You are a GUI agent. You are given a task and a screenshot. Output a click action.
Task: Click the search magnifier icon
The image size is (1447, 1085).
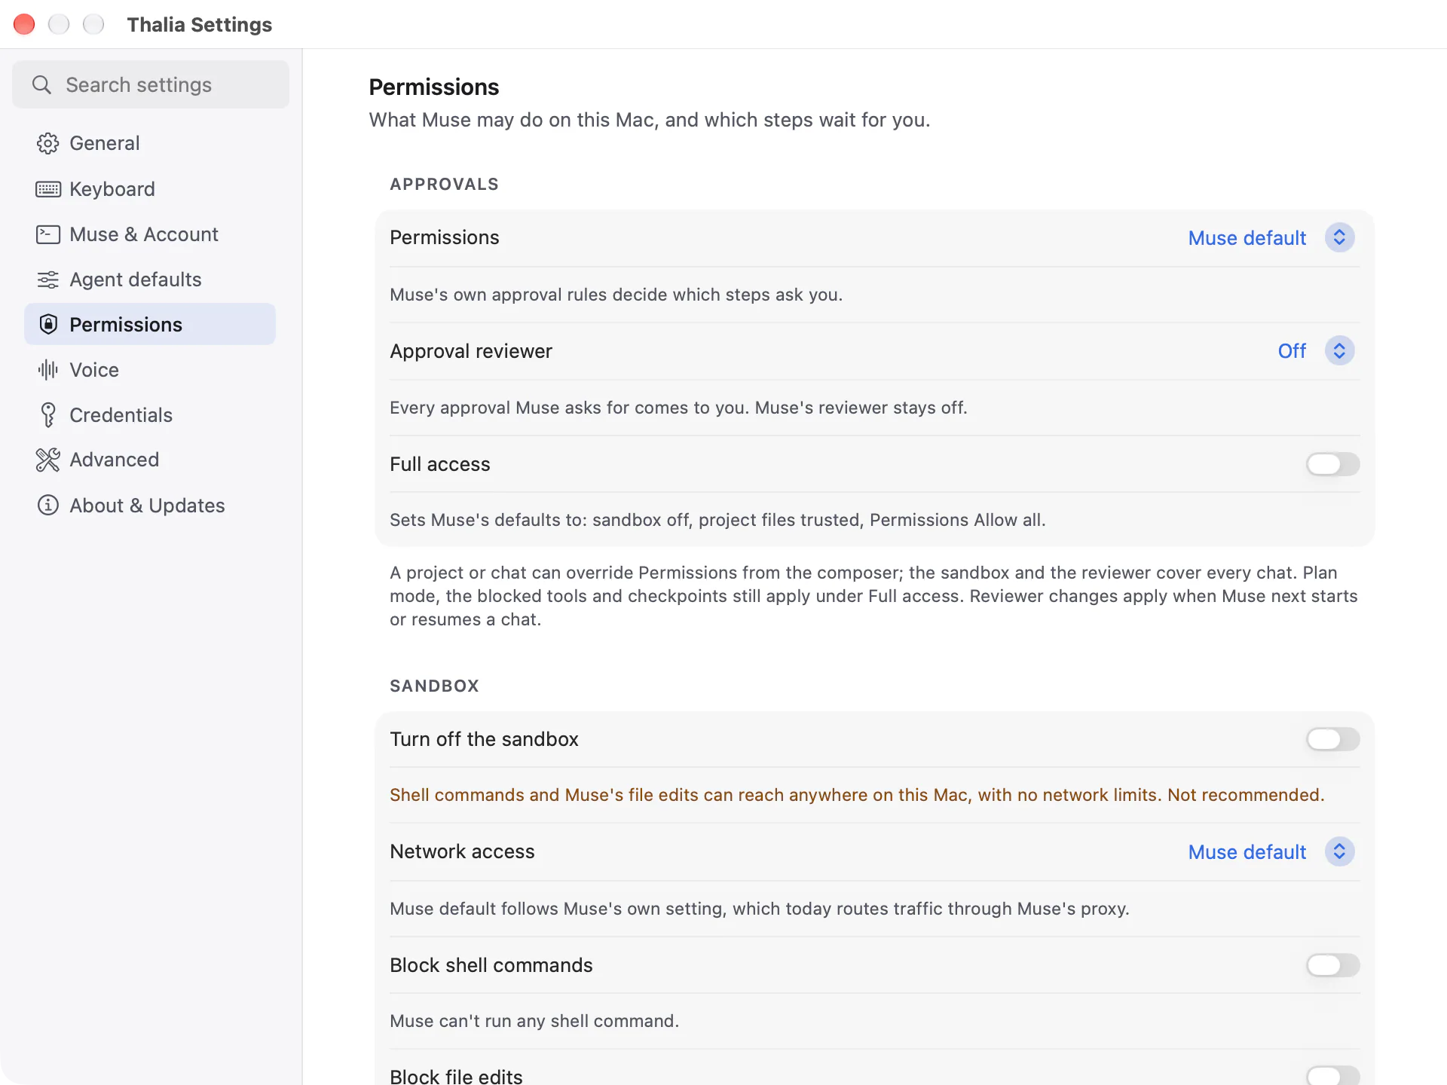click(x=41, y=84)
